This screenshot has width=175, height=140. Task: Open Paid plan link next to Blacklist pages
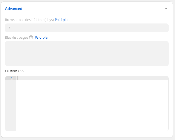[42, 38]
